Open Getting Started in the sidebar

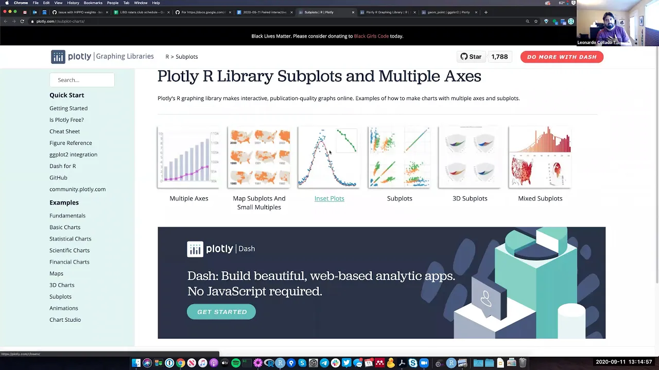click(68, 108)
